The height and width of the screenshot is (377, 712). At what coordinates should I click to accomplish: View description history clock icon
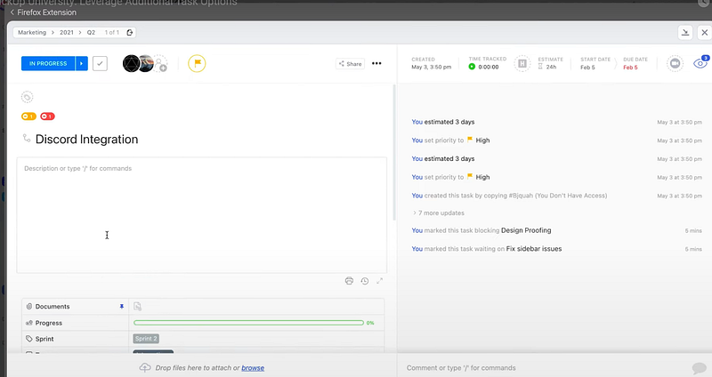point(365,281)
